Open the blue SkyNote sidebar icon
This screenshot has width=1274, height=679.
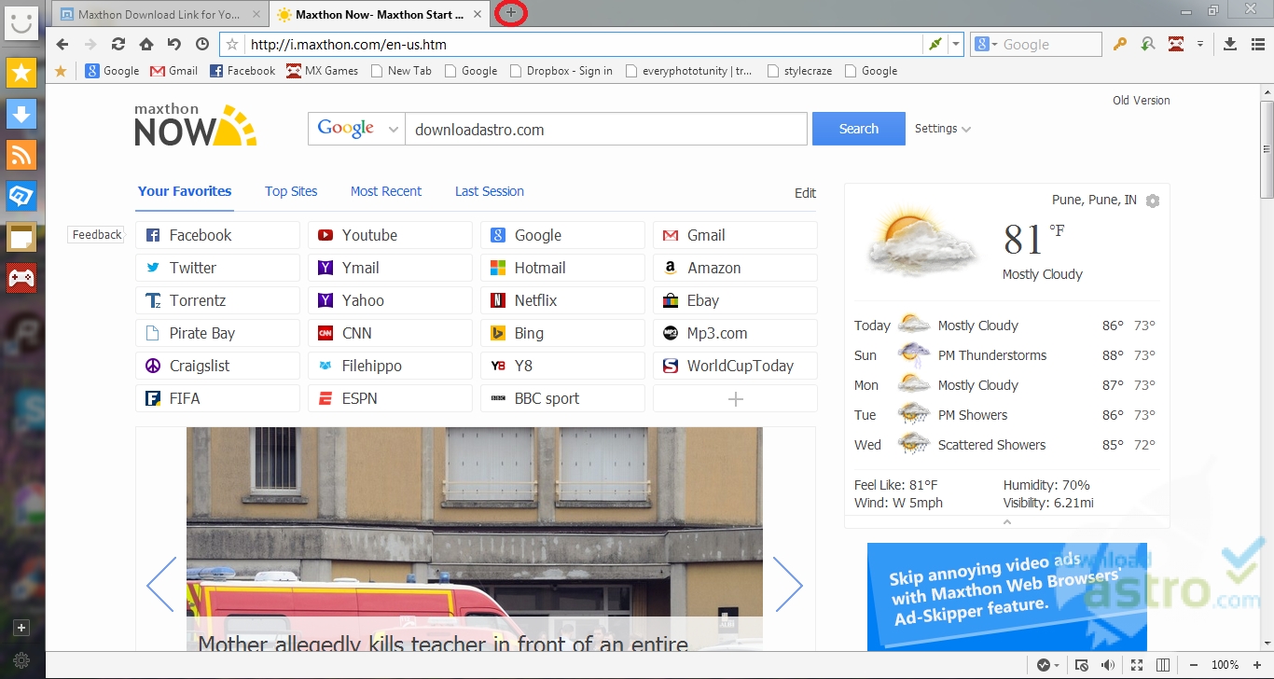21,196
